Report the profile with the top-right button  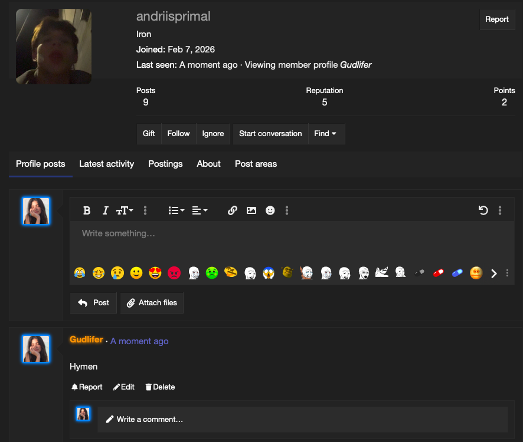(497, 19)
